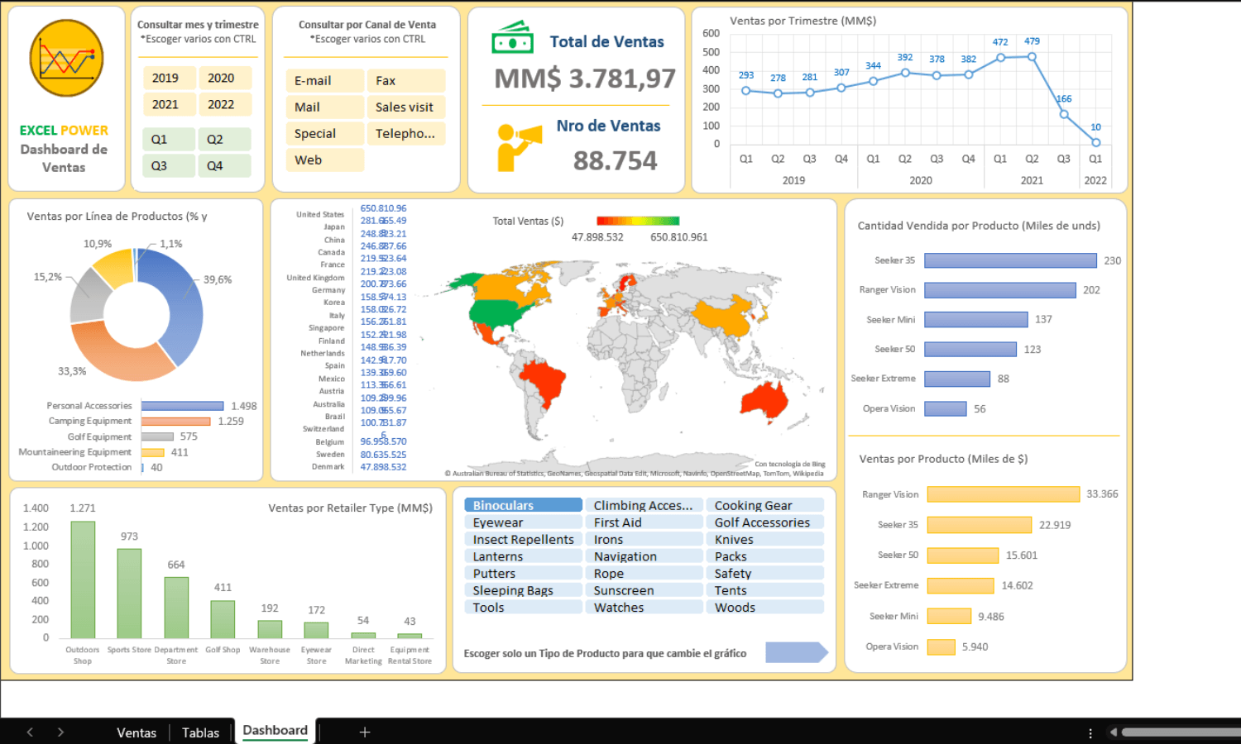Select Watches product type
This screenshot has width=1241, height=744.
click(644, 607)
